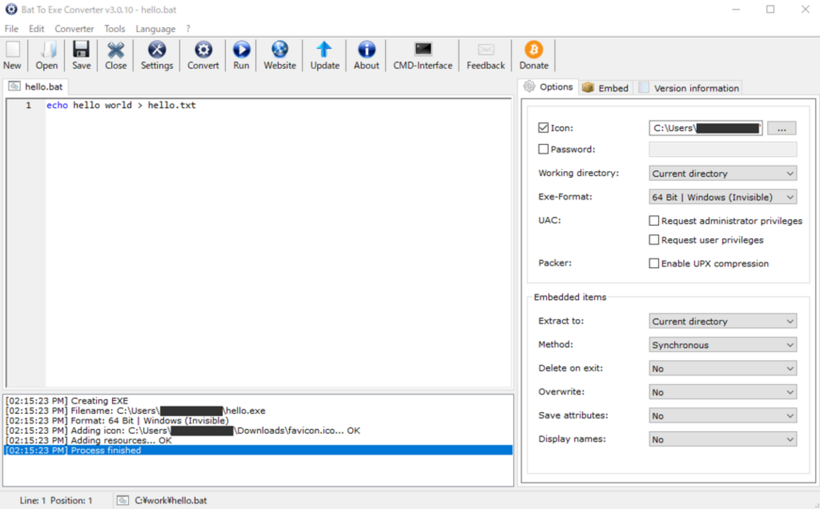This screenshot has width=820, height=509.
Task: Click the Save floppy disk icon
Action: (x=81, y=50)
